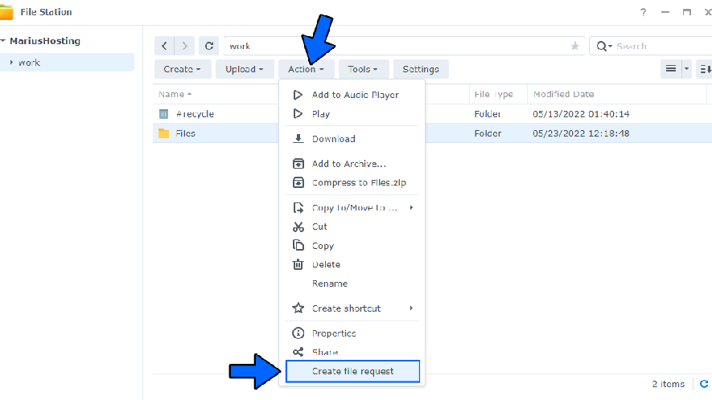This screenshot has width=712, height=400.
Task: Select Create file request entry
Action: [x=352, y=371]
